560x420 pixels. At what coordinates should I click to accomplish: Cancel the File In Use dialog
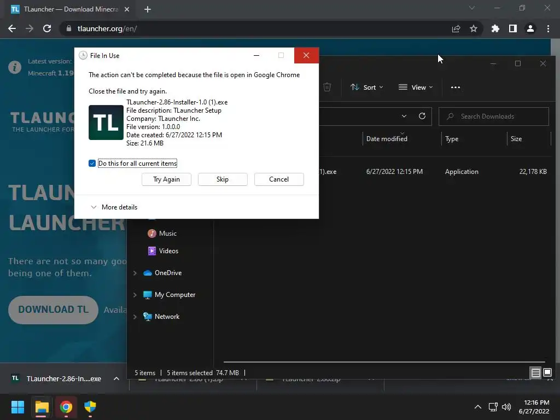coord(279,179)
